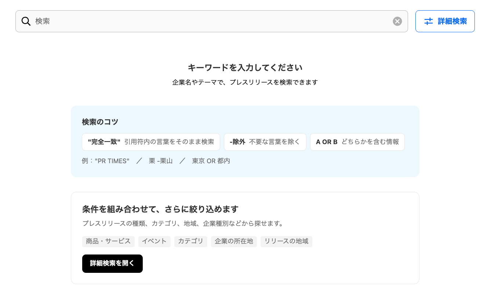Click the カテゴリ tag

pyautogui.click(x=191, y=241)
